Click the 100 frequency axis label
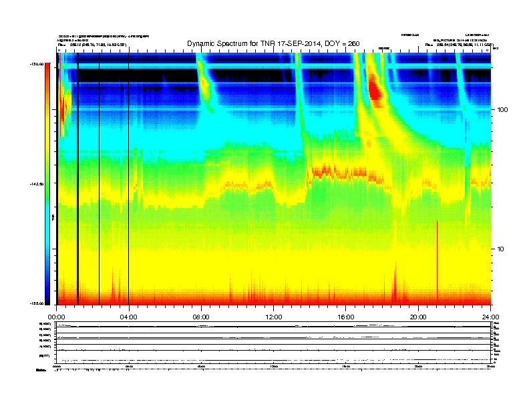This screenshot has height=408, width=529. pyautogui.click(x=502, y=110)
